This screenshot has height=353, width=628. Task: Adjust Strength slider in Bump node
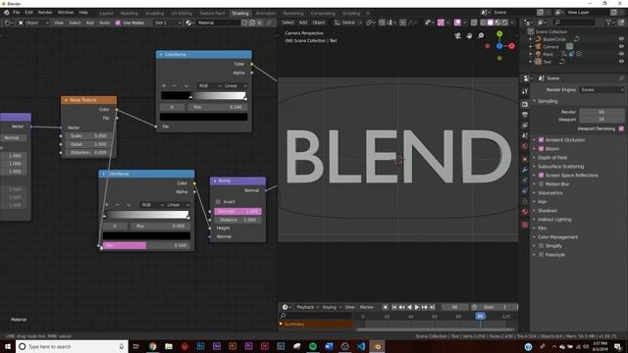tap(237, 211)
